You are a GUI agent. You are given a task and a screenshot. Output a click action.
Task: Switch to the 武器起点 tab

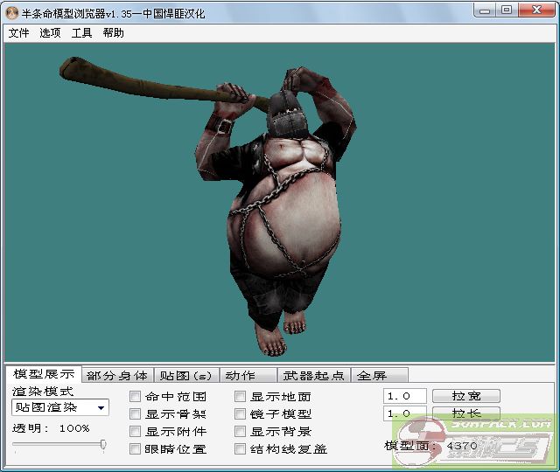pos(313,376)
